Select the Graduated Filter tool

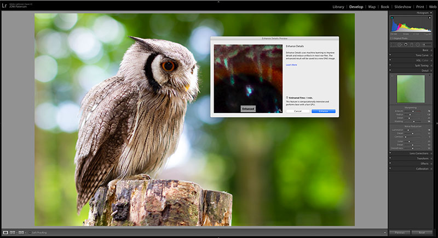pos(412,45)
